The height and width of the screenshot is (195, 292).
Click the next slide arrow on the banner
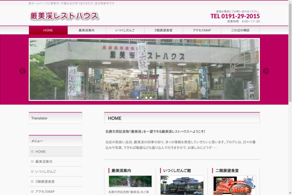click(266, 71)
